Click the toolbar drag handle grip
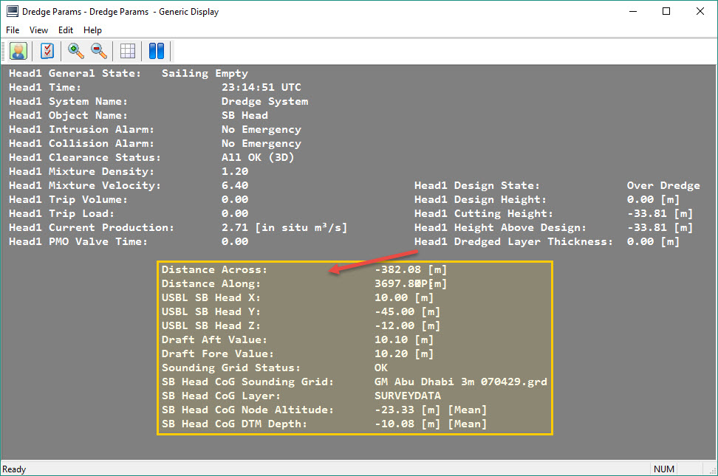Viewport: 718px width, 476px height. point(4,51)
